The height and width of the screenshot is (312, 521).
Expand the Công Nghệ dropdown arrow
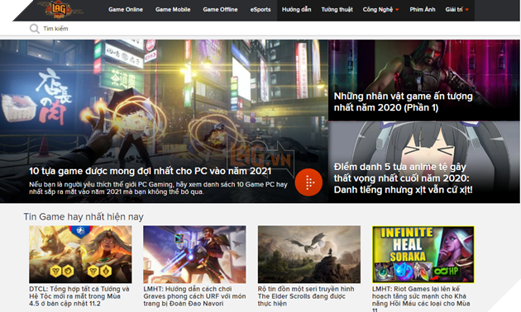click(x=397, y=10)
